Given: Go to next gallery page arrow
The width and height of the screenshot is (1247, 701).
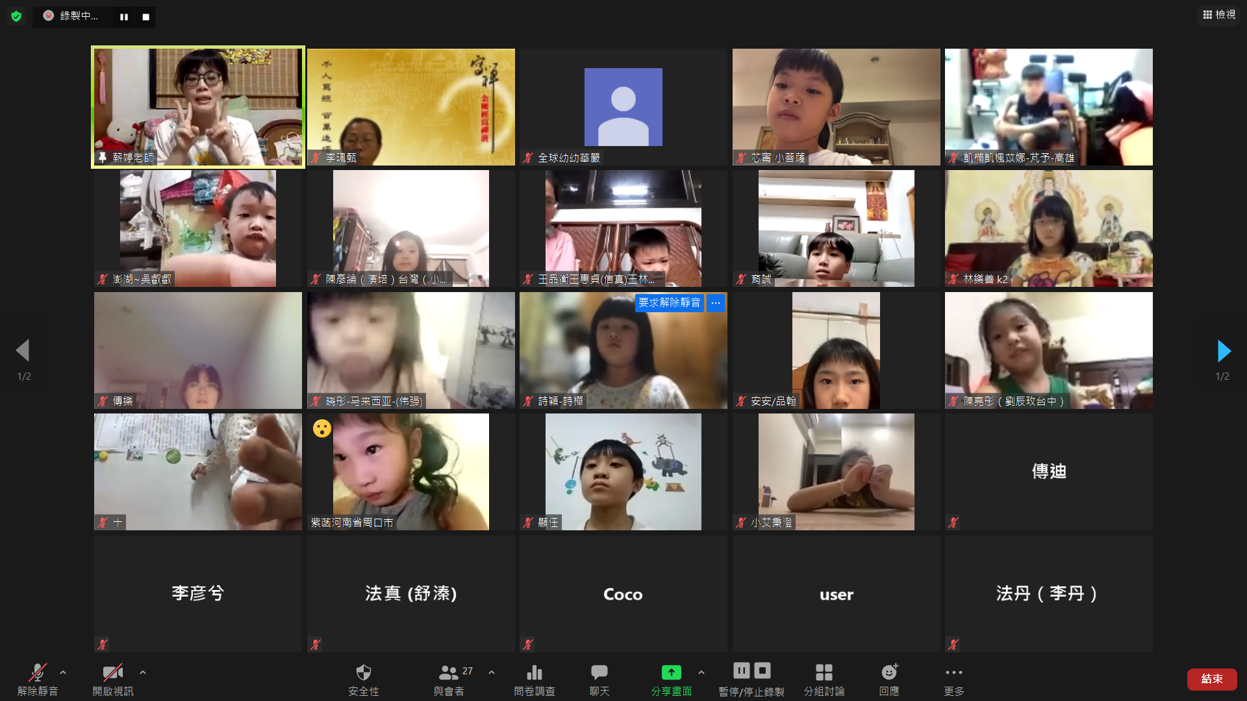Looking at the screenshot, I should 1224,351.
